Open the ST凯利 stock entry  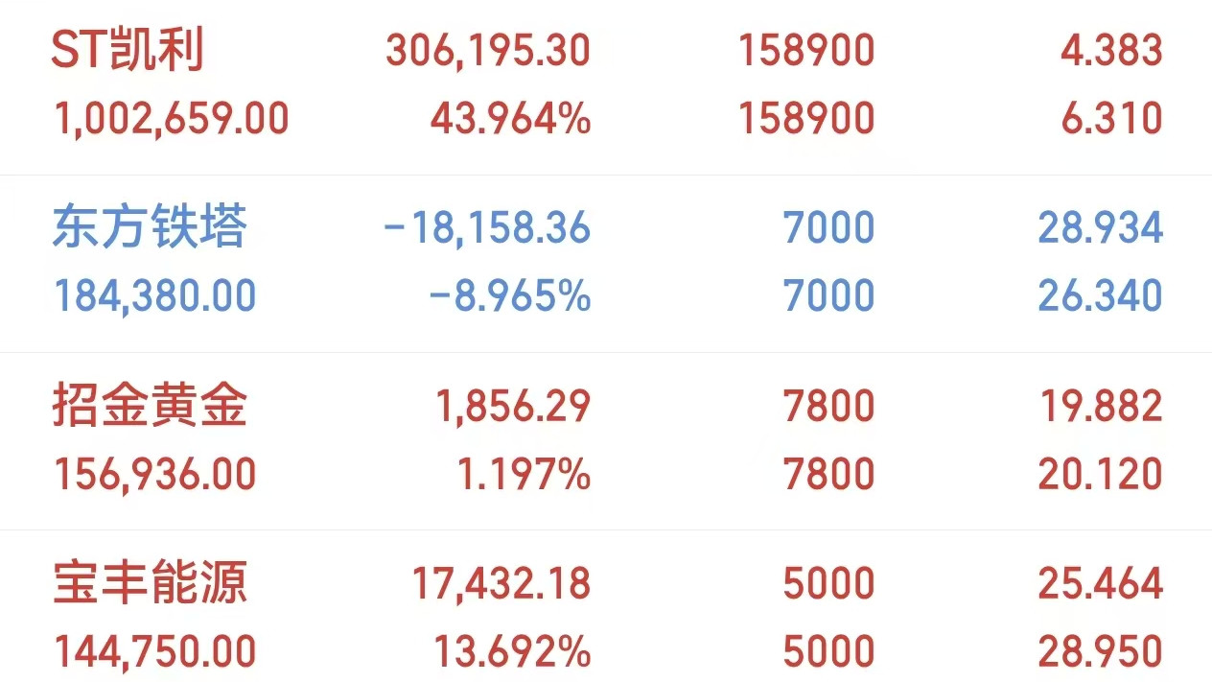[x=128, y=50]
